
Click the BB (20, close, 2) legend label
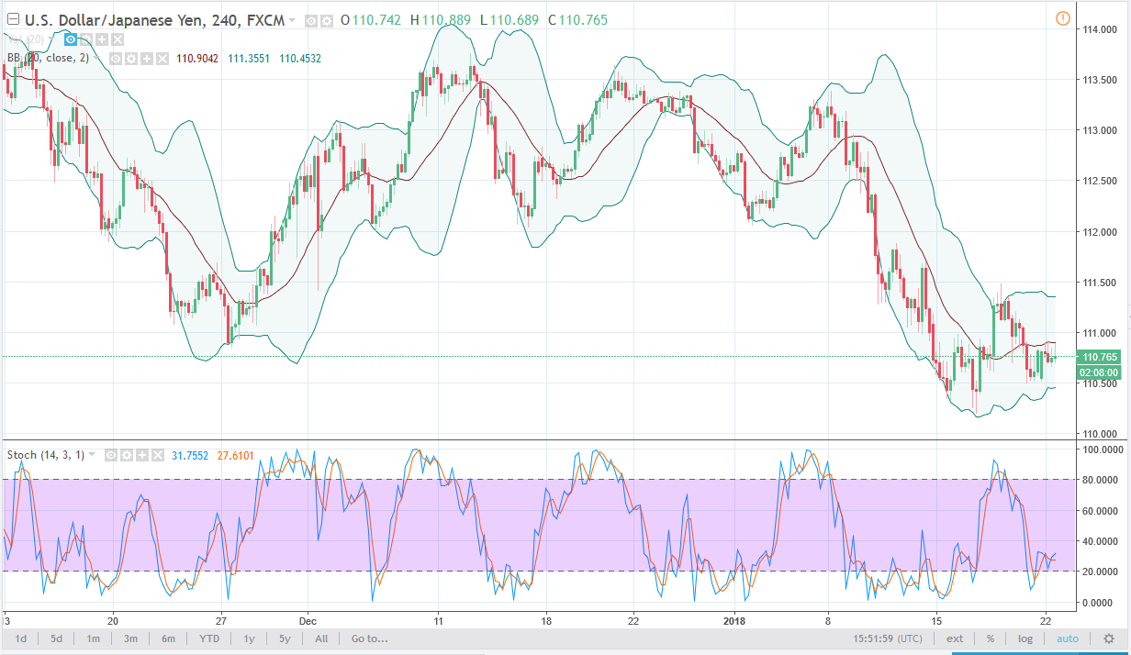pyautogui.click(x=50, y=59)
